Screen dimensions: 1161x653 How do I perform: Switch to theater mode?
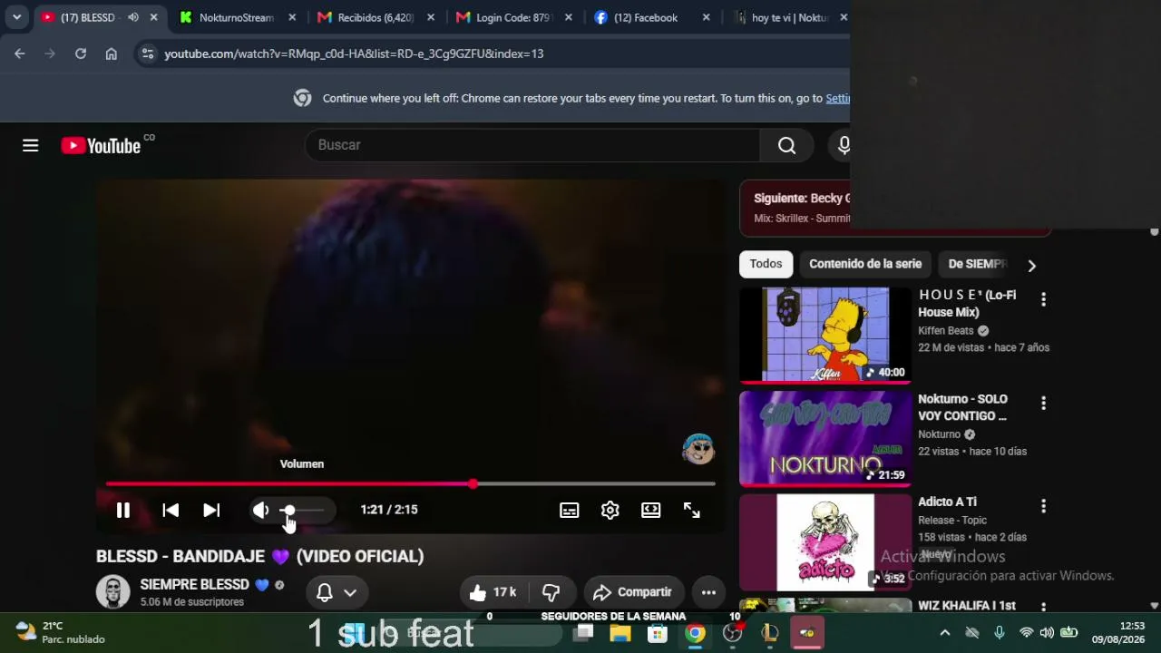[x=651, y=511]
